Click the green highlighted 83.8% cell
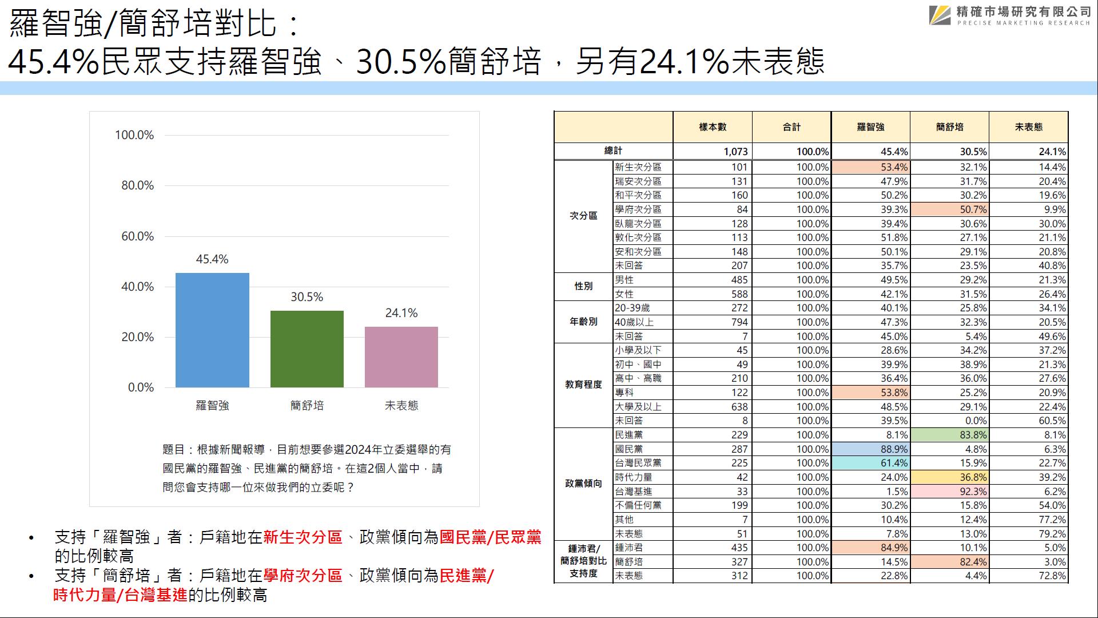Image resolution: width=1098 pixels, height=618 pixels. pyautogui.click(x=949, y=435)
